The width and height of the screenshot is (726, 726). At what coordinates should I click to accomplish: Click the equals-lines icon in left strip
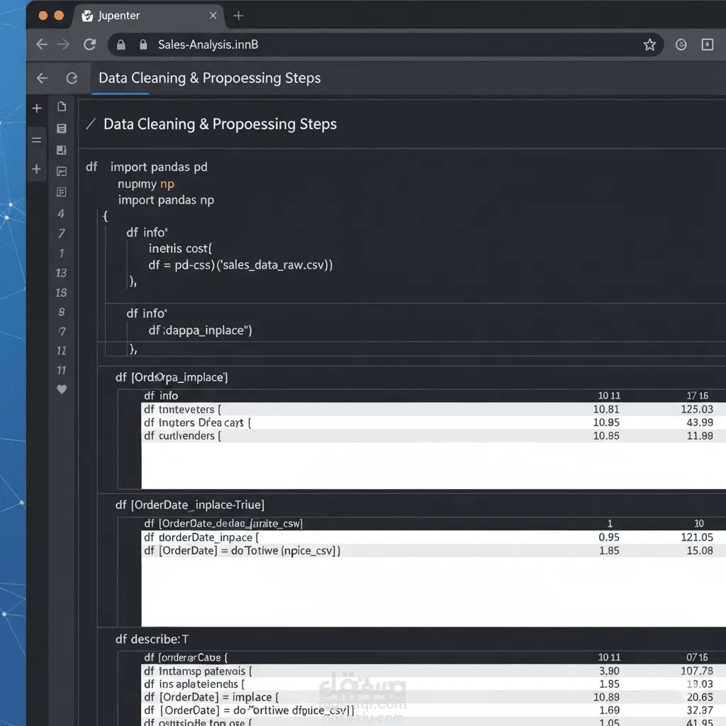37,140
